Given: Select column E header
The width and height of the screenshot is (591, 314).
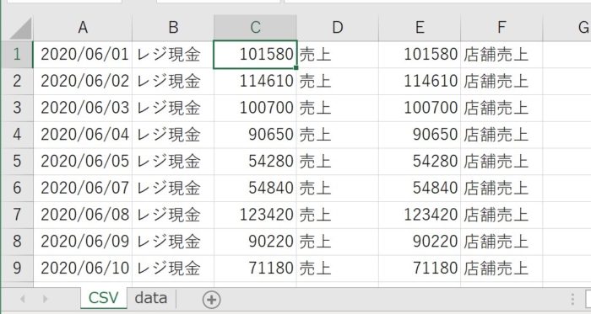Looking at the screenshot, I should click(420, 28).
